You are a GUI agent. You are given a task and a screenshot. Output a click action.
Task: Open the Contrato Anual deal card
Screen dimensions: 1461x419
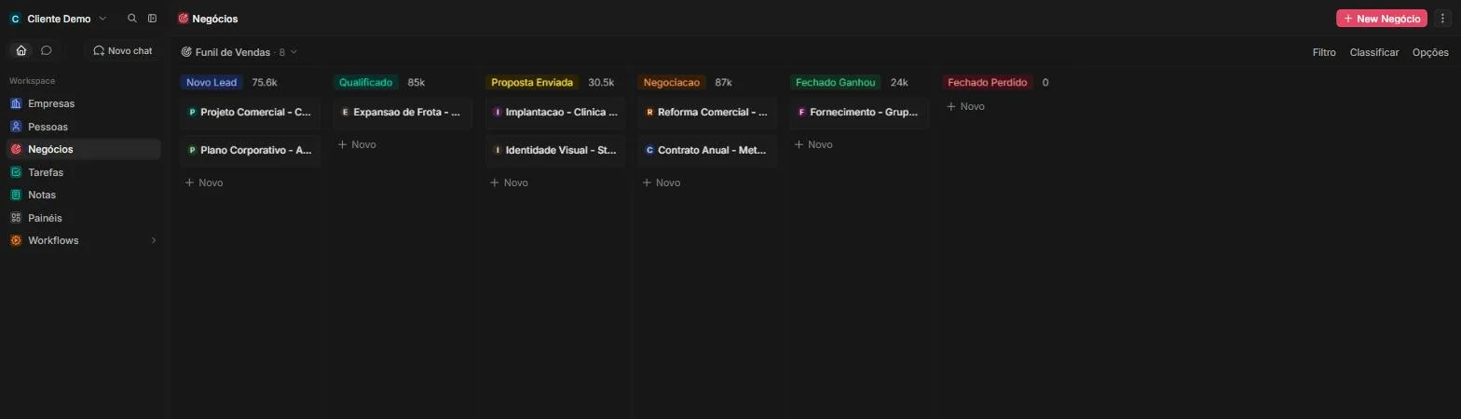tap(707, 150)
